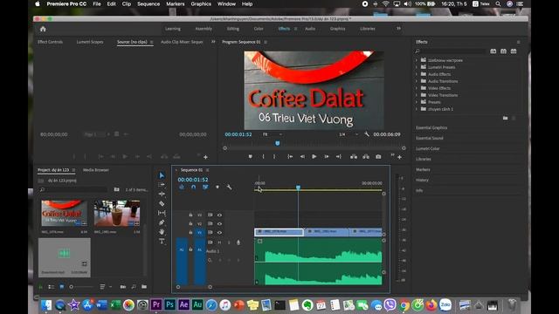Image resolution: width=559 pixels, height=314 pixels.
Task: Toggle insert sequences as nests option
Action: 182,187
